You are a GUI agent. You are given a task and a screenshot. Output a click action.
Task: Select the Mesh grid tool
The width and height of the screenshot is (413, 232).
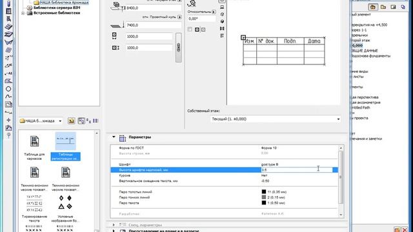[8, 50]
